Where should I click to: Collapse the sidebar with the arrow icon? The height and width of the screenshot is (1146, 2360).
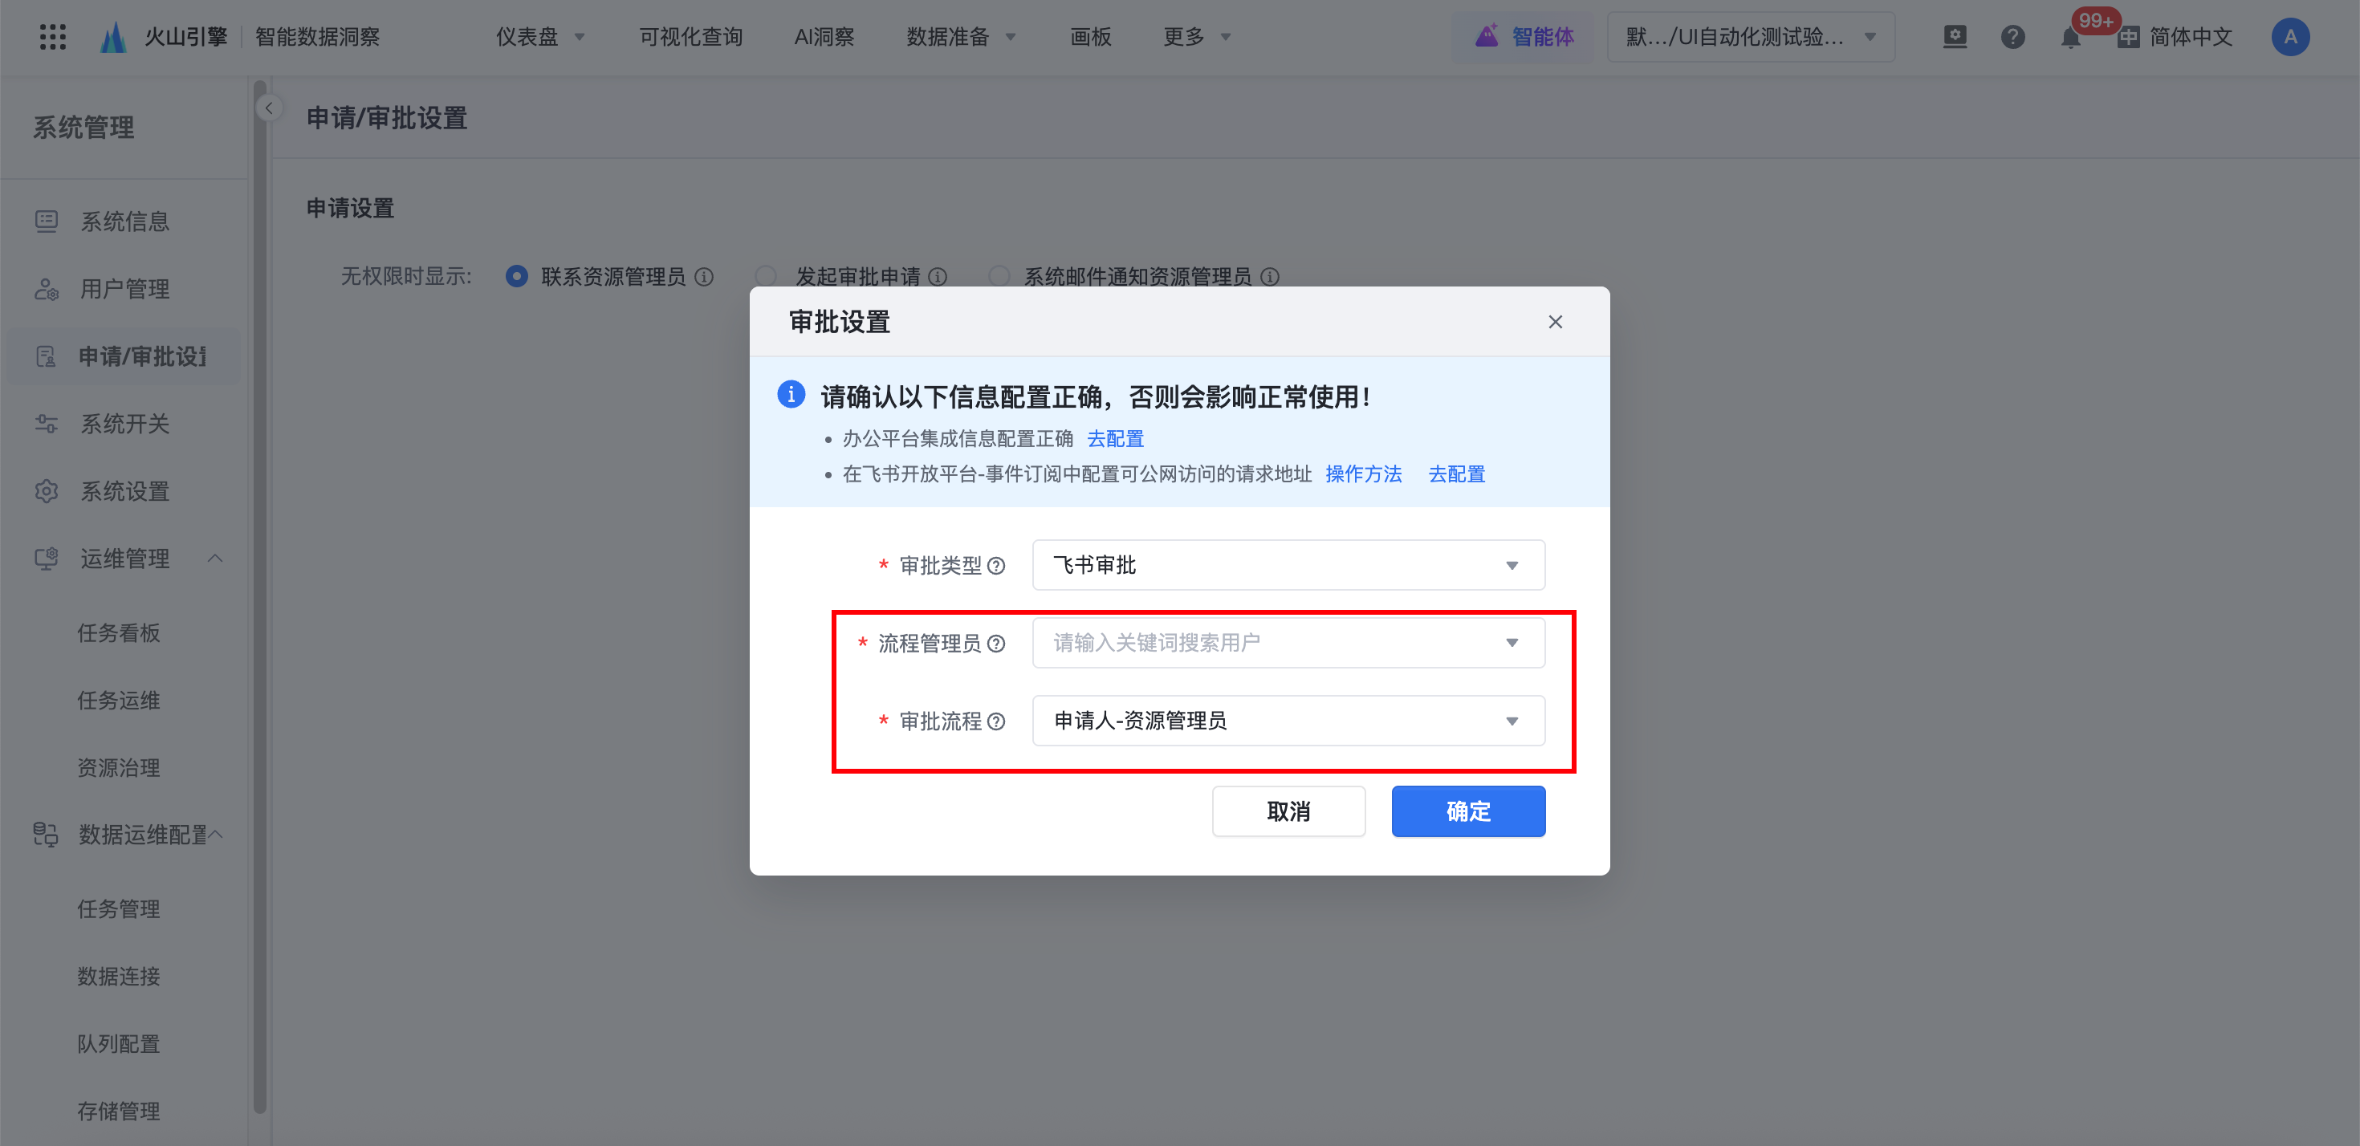tap(268, 108)
